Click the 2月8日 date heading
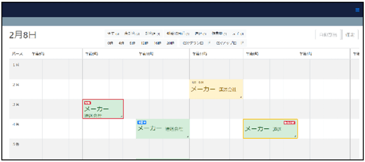The height and width of the screenshot is (162, 365). [23, 35]
